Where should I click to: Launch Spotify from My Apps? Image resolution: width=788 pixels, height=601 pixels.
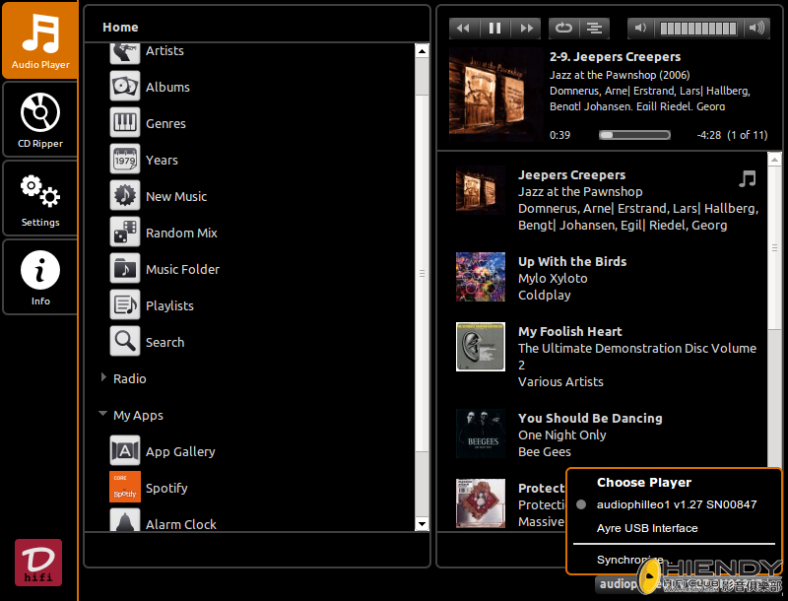point(165,488)
